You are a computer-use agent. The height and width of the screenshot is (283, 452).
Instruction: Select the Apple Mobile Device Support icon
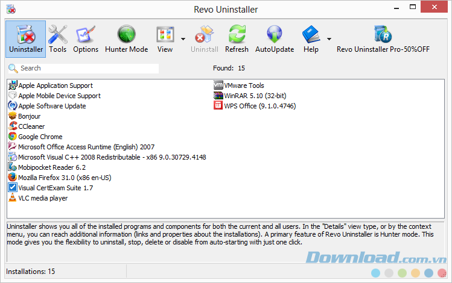[13, 96]
